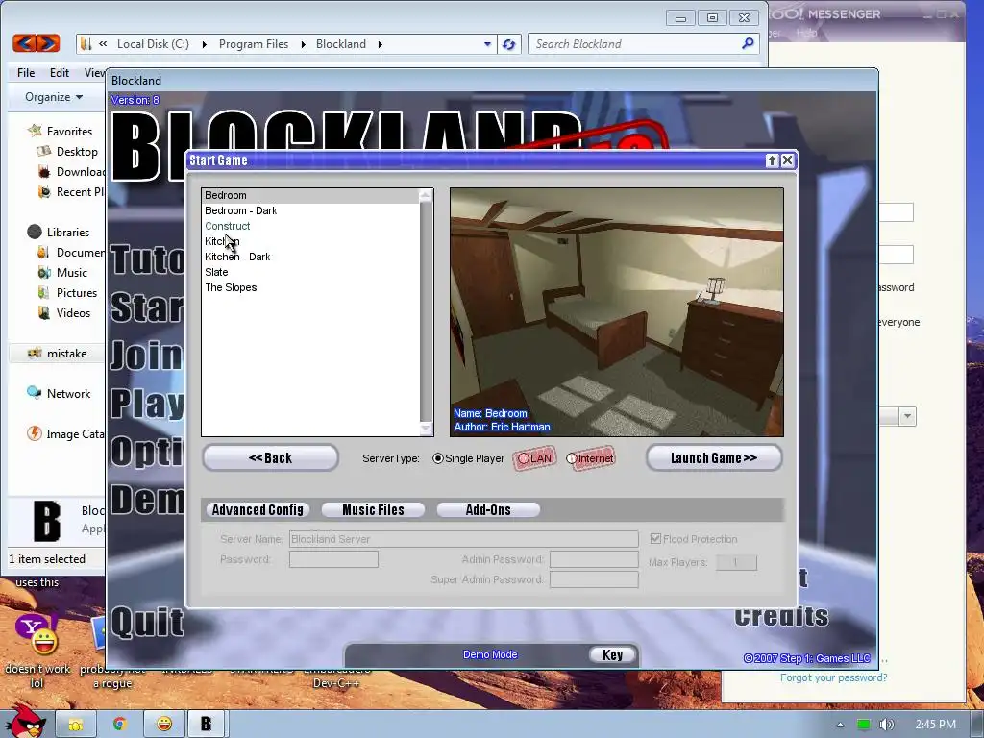Image resolution: width=984 pixels, height=738 pixels.
Task: Open the Pictures library
Action: pyautogui.click(x=77, y=292)
